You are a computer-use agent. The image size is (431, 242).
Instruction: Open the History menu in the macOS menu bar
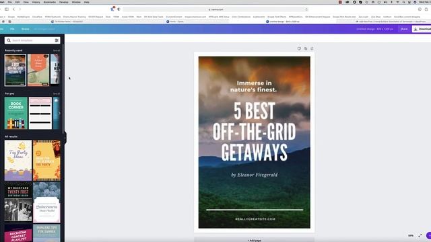click(36, 2)
